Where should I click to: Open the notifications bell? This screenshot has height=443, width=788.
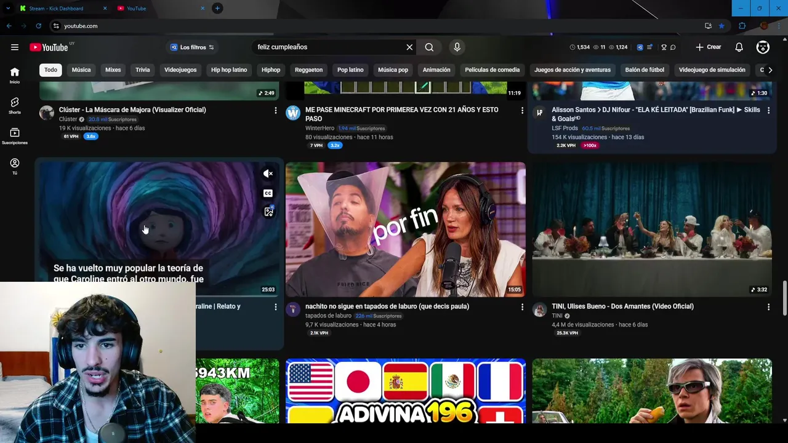(739, 47)
